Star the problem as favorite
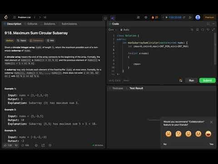218x164 pixels. click(x=36, y=145)
